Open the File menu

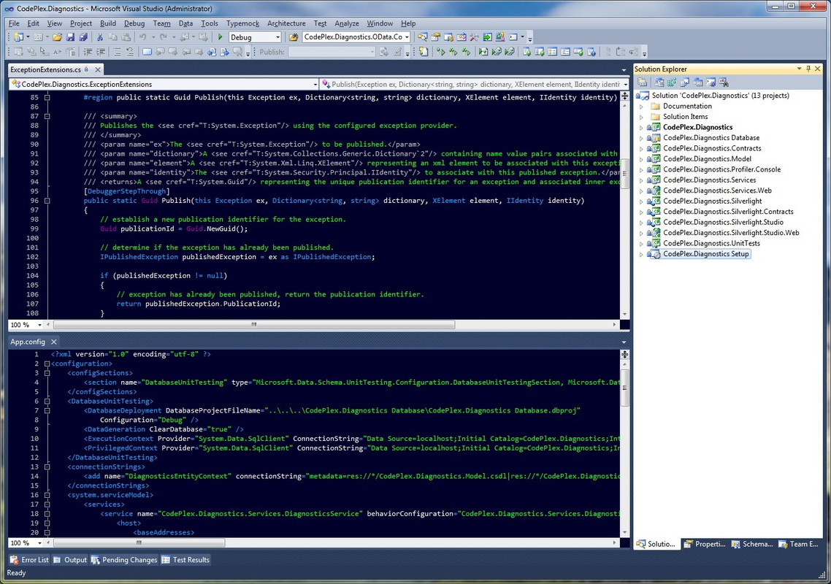point(14,23)
